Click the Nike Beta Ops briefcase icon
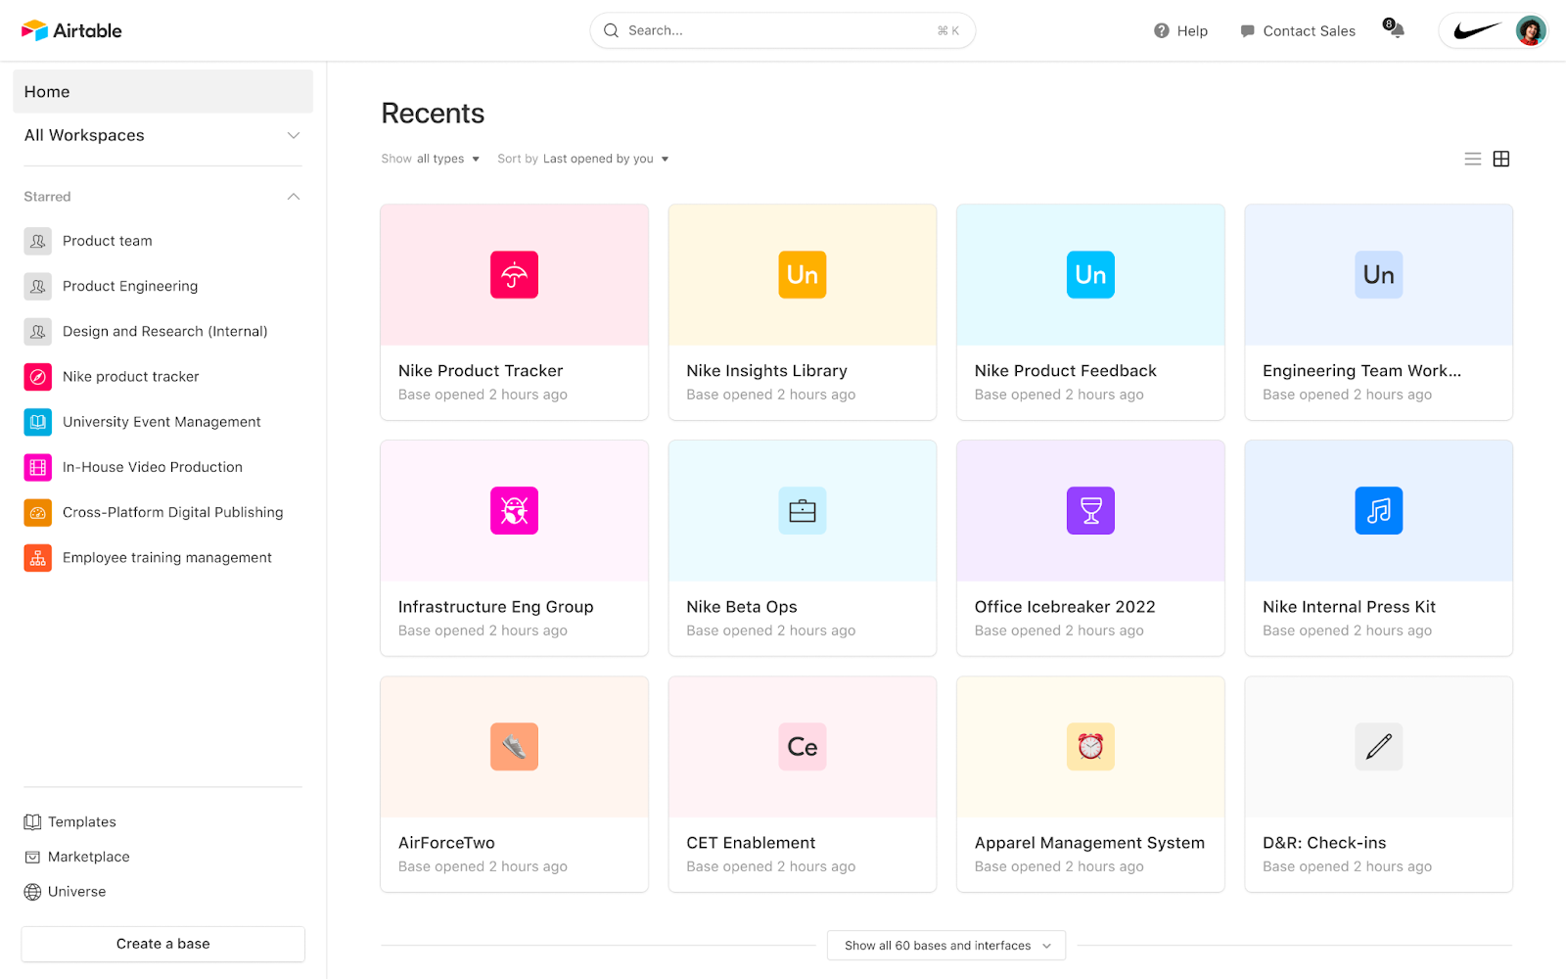1566x979 pixels. click(x=803, y=511)
